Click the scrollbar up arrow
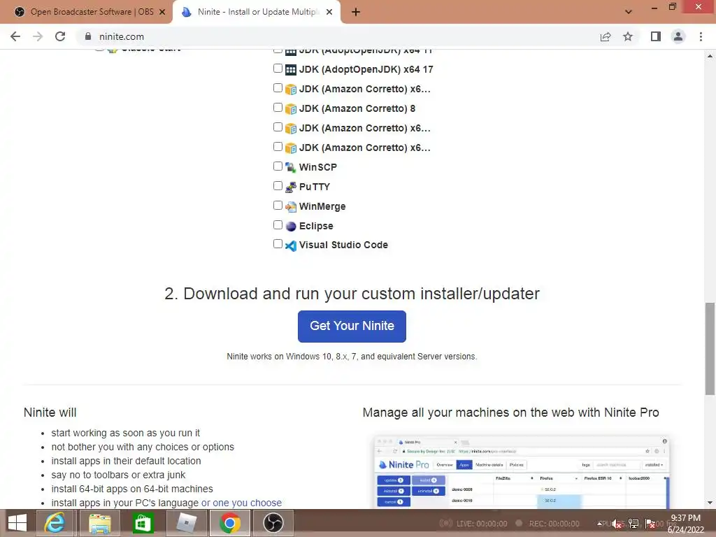This screenshot has height=537, width=716. click(x=710, y=56)
